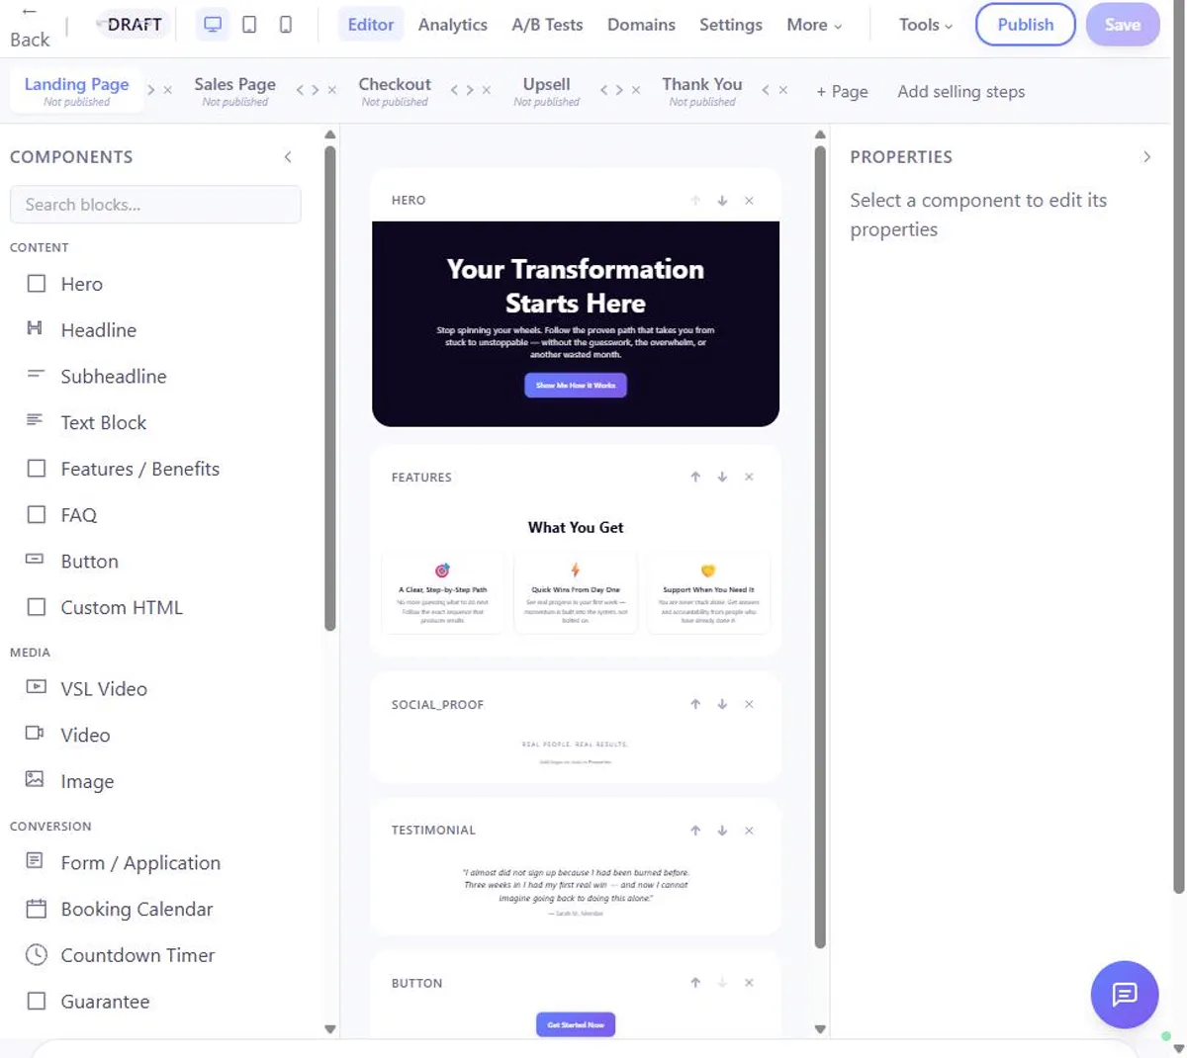Click Add selling steps
Viewport: 1187px width, 1058px height.
[961, 91]
